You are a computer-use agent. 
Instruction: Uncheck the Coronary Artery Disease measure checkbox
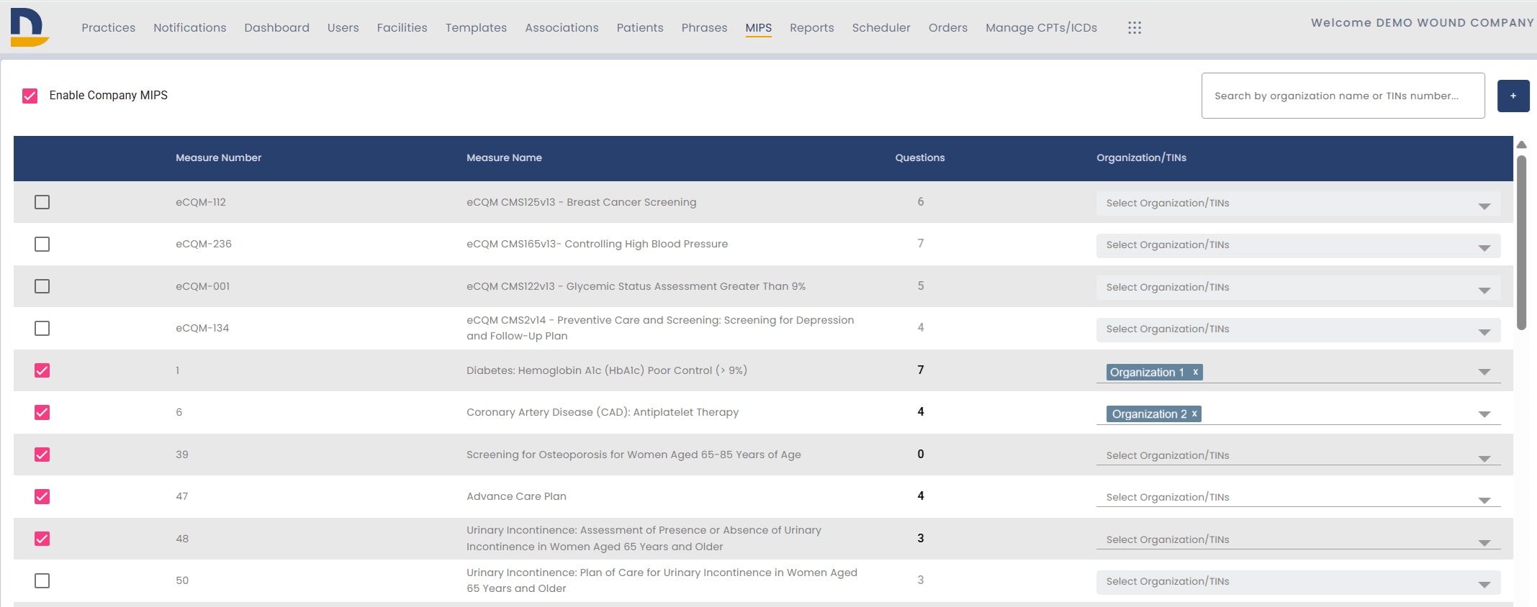click(x=42, y=412)
